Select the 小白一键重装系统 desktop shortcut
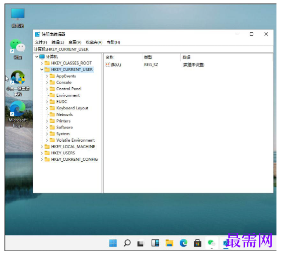This screenshot has width=282, height=256. pyautogui.click(x=18, y=84)
